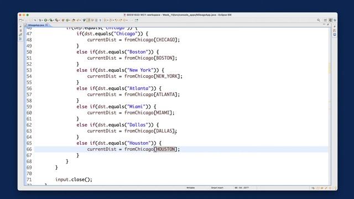Image resolution: width=354 pixels, height=199 pixels.
Task: Click the yellow warning marker in overview ruler
Action: click(x=330, y=68)
